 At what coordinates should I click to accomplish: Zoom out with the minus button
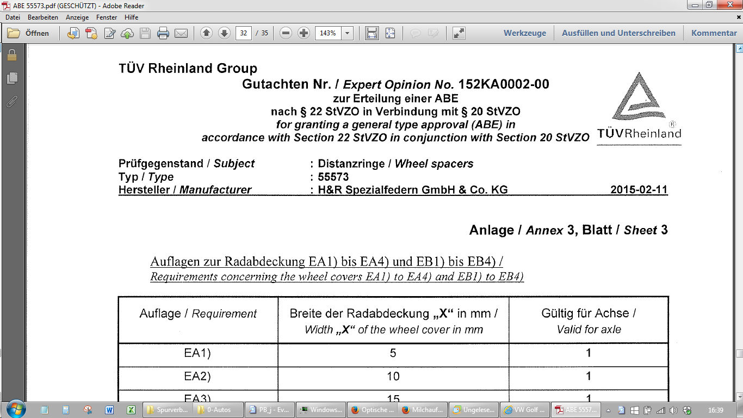click(286, 33)
